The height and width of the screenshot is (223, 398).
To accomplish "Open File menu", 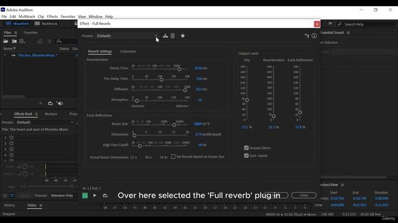I will coord(4,17).
